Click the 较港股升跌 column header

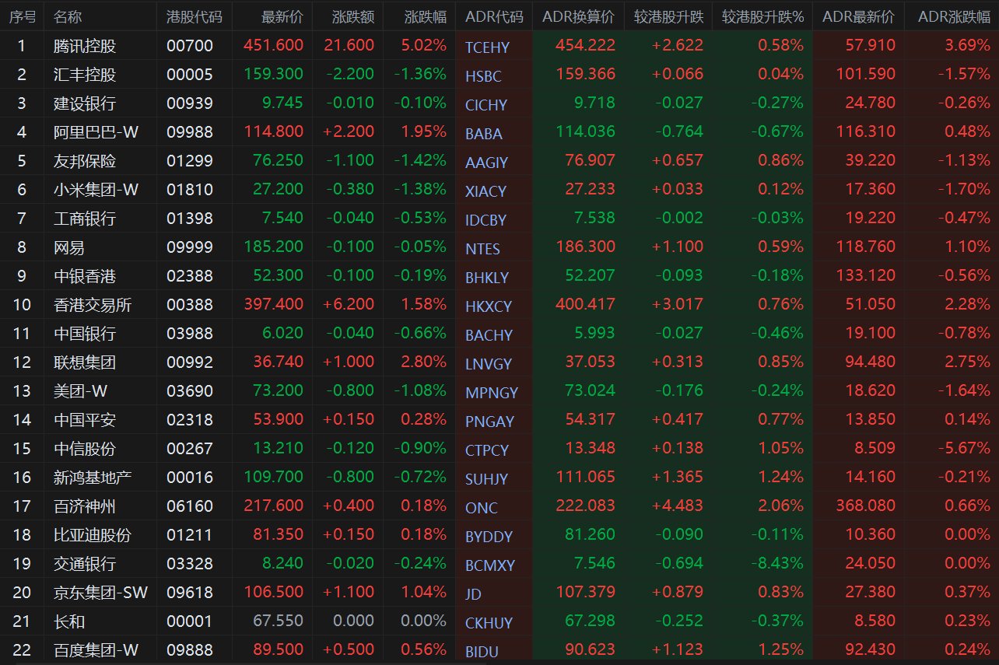[x=668, y=16]
